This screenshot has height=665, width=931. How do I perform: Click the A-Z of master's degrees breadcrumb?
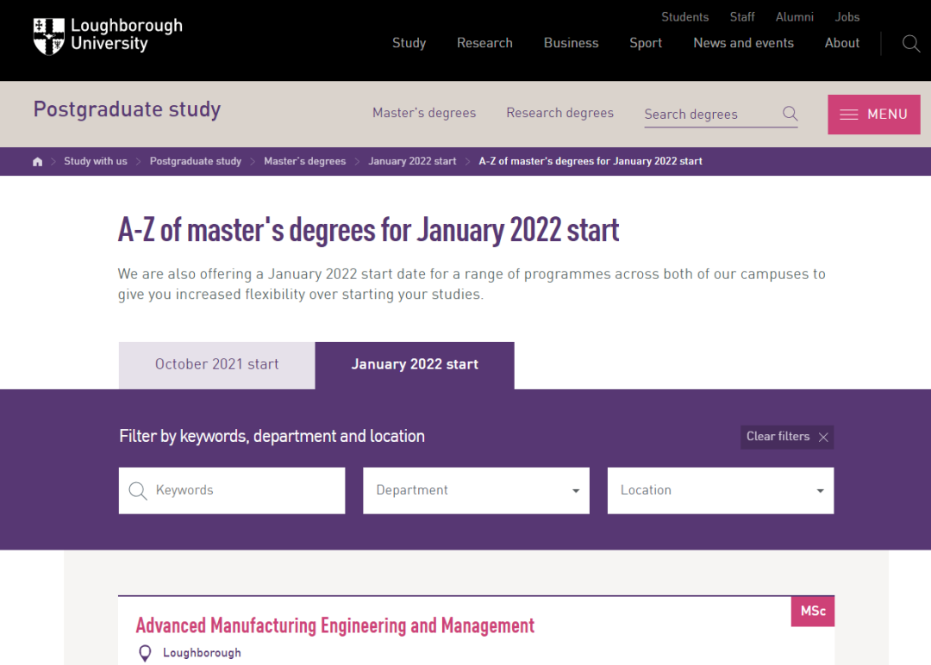pos(590,161)
